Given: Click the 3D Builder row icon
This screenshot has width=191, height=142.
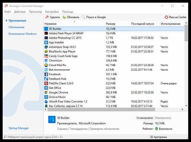Looking at the screenshot, I should click(46, 29).
